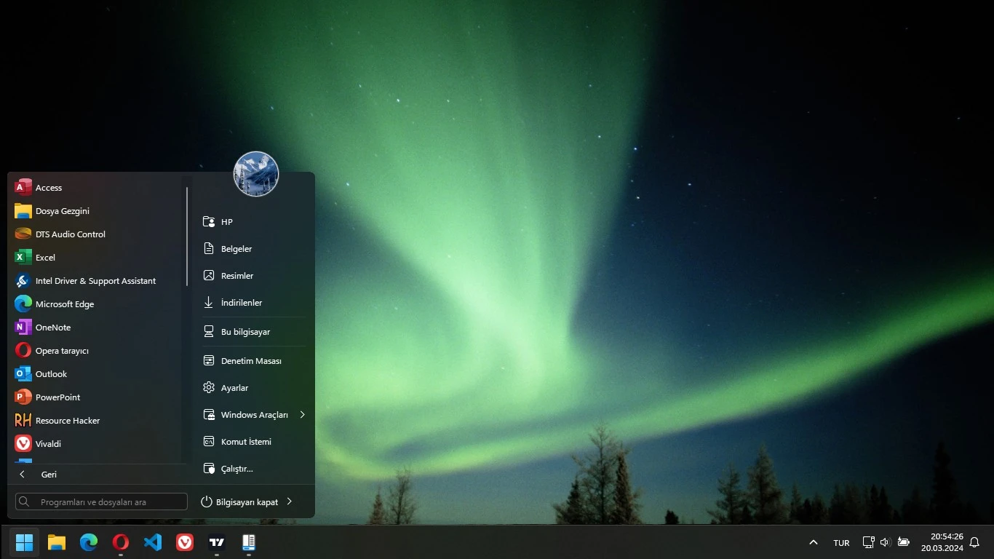Screen dimensions: 994x559
Task: Click the user account picture
Action: pyautogui.click(x=256, y=174)
